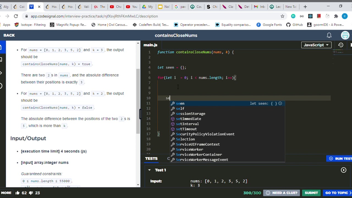
Task: Submit the solution with SUBMIT
Action: pyautogui.click(x=311, y=193)
